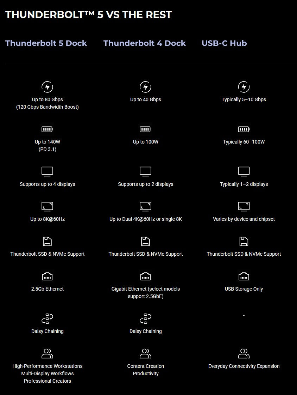The image size is (297, 395).
Task: Click the High-Performance Workstations text
Action: pos(47,366)
